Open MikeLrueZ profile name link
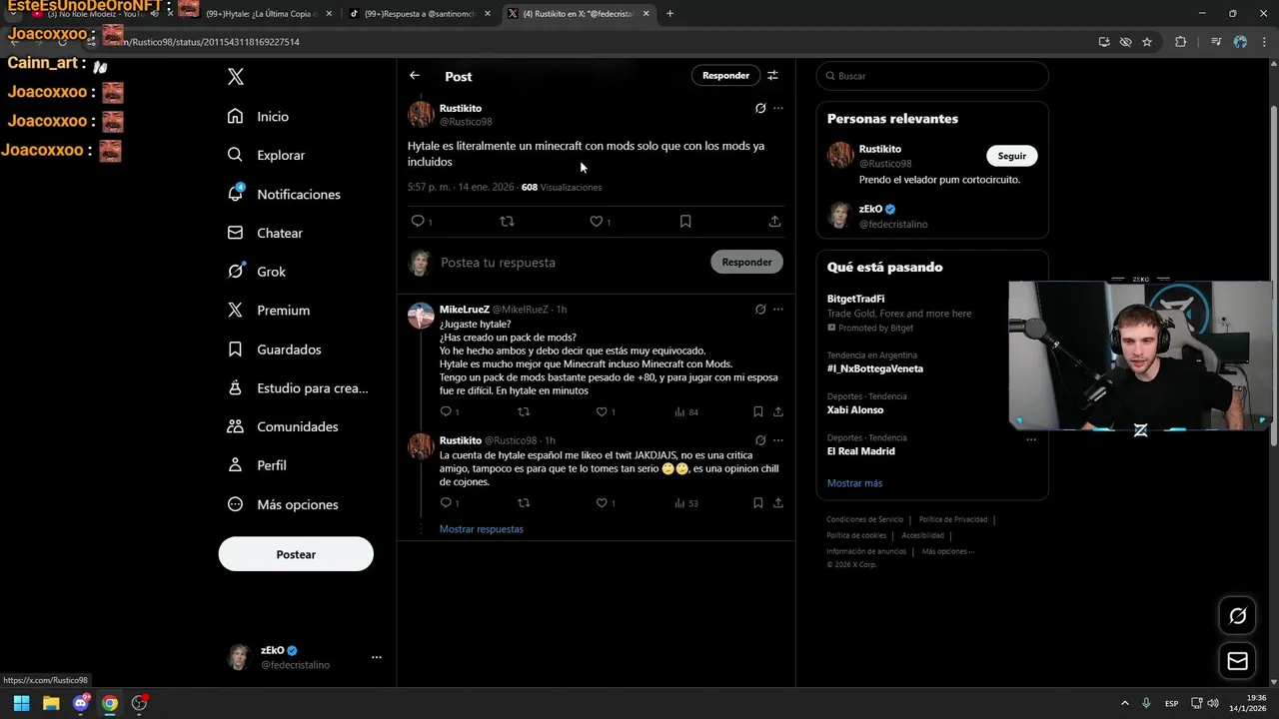Image resolution: width=1279 pixels, height=719 pixels. pyautogui.click(x=465, y=310)
